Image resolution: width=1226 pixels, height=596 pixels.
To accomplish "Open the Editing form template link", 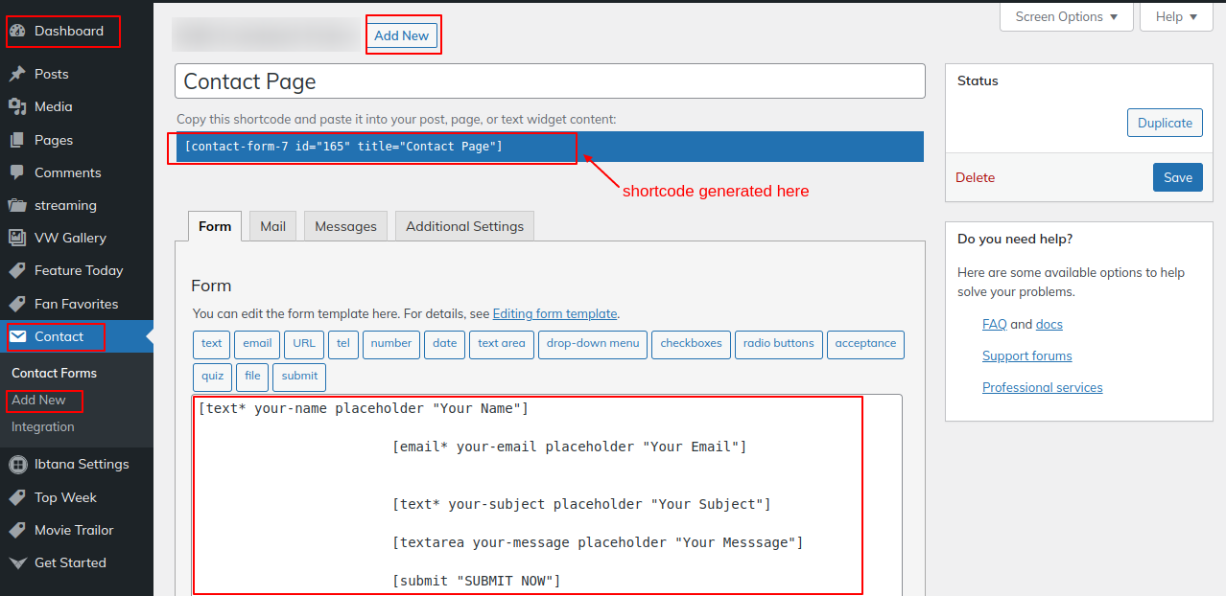I will pos(554,313).
